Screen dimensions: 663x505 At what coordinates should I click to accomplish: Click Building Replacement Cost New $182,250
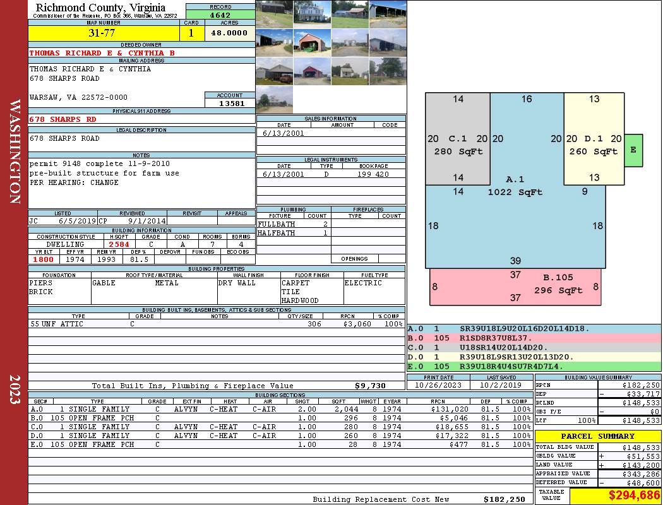tap(504, 499)
